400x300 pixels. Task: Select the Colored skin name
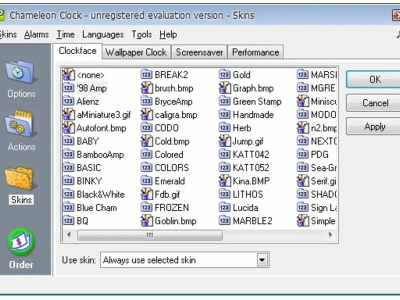tap(169, 154)
